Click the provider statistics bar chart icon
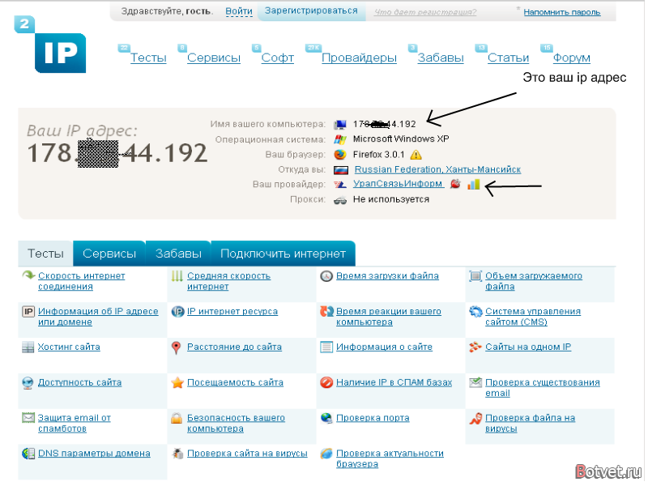648x486 pixels. point(474,184)
